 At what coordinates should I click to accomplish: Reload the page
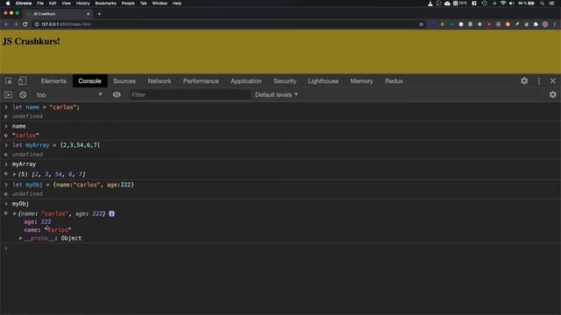coord(25,24)
